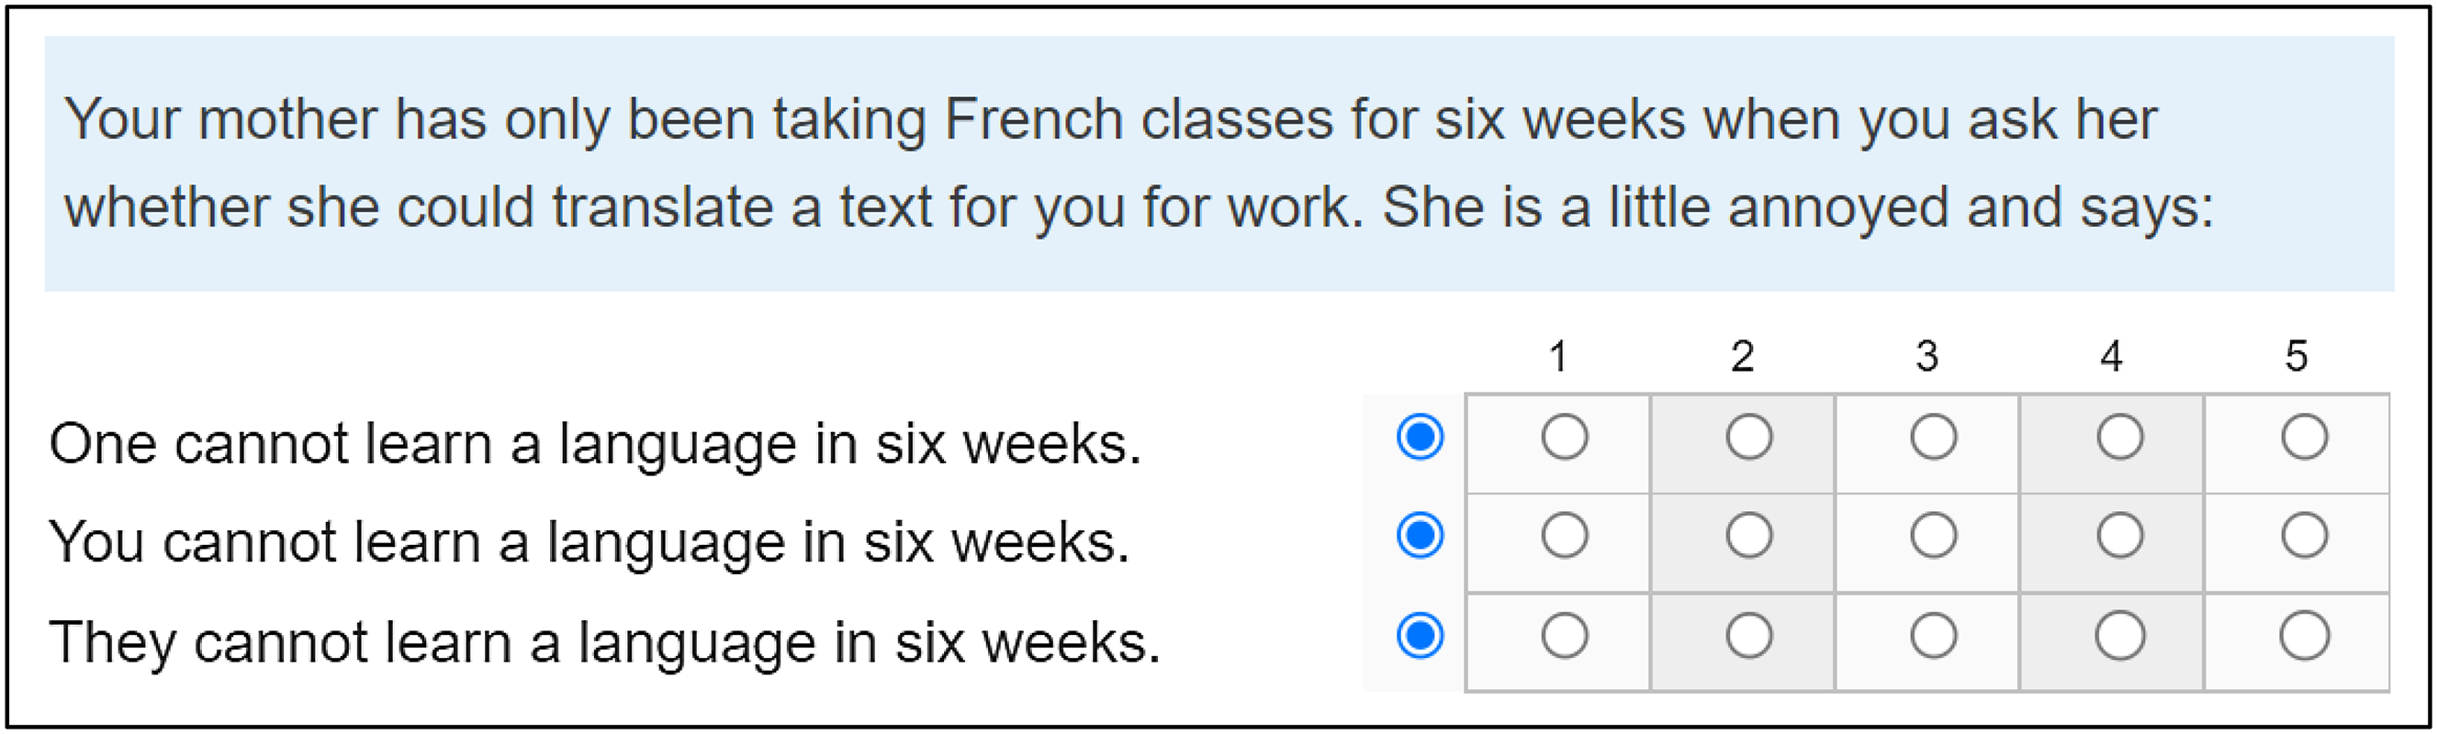The image size is (2437, 734).
Task: Click the blue French classes scenario text box
Action: [1218, 163]
